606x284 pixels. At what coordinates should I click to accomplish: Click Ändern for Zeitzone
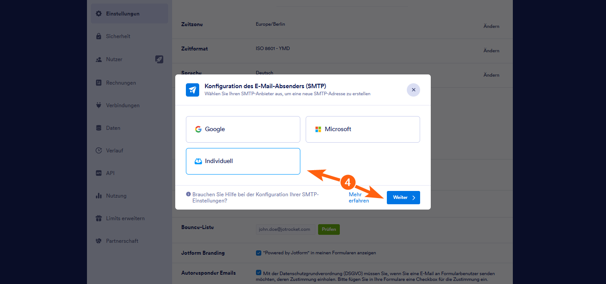(x=491, y=26)
